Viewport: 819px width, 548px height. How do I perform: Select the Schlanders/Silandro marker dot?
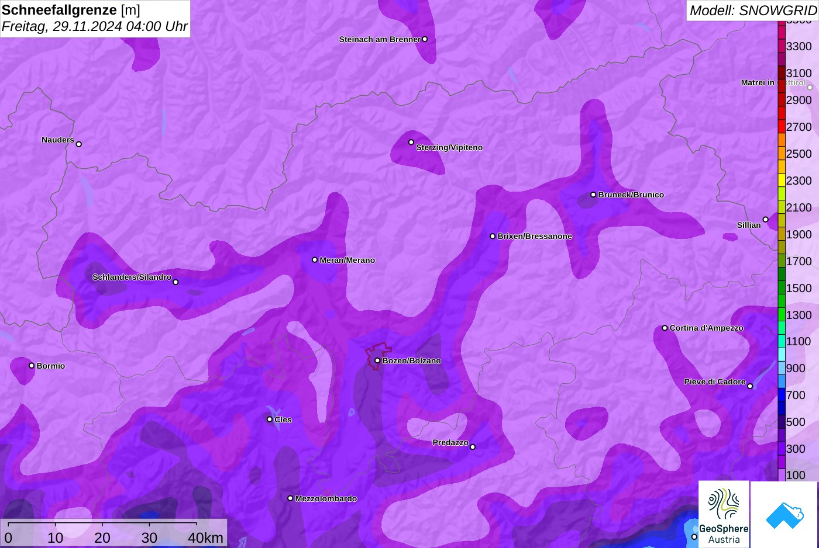[x=175, y=282]
